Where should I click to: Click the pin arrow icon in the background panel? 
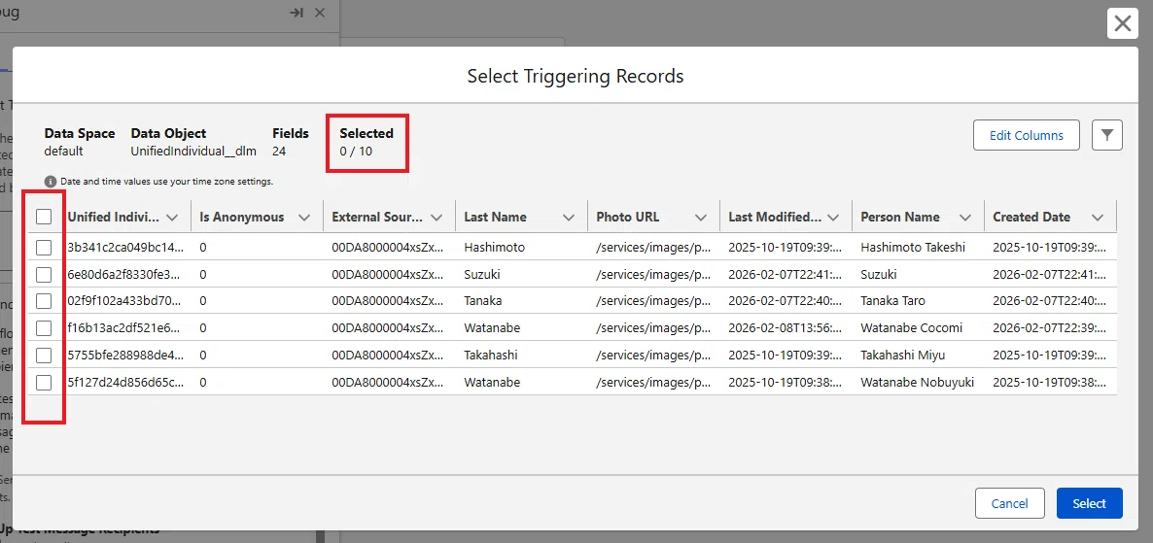[x=297, y=13]
